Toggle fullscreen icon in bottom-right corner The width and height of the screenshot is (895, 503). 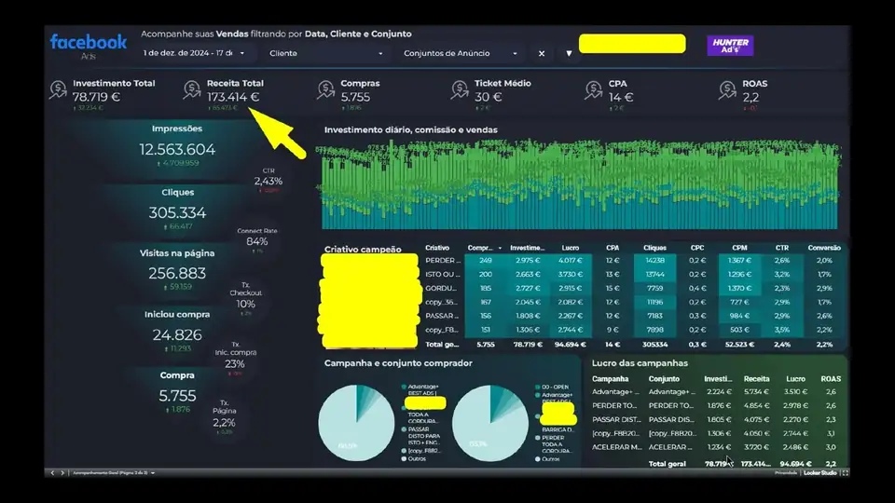point(845,473)
